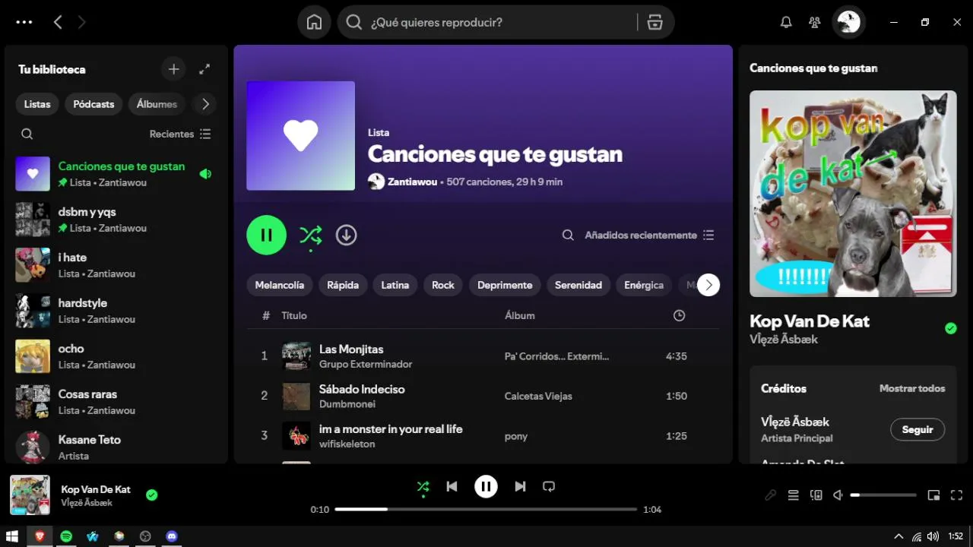The image size is (973, 547).
Task: Switch the player to full screen
Action: tap(956, 495)
